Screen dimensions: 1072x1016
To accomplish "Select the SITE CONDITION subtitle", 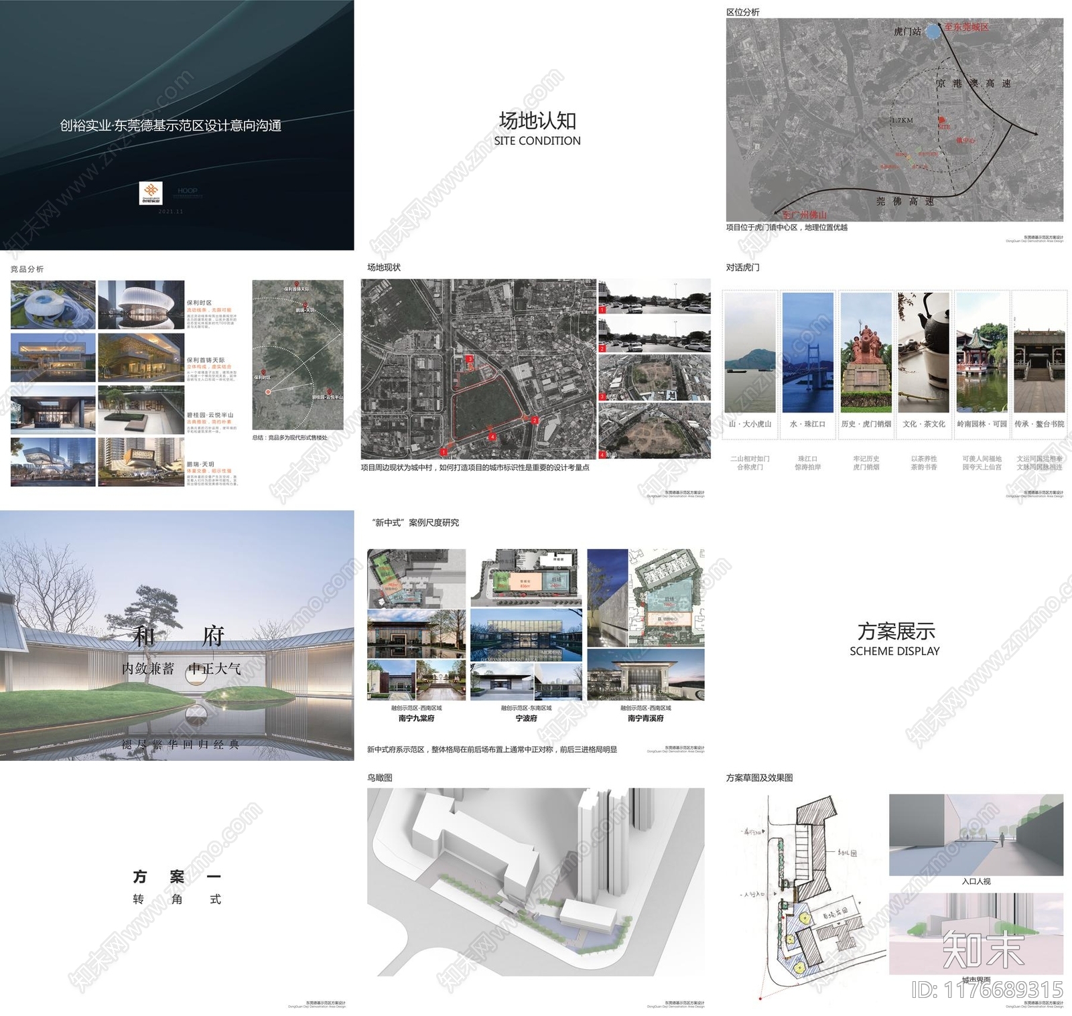I will click(537, 141).
